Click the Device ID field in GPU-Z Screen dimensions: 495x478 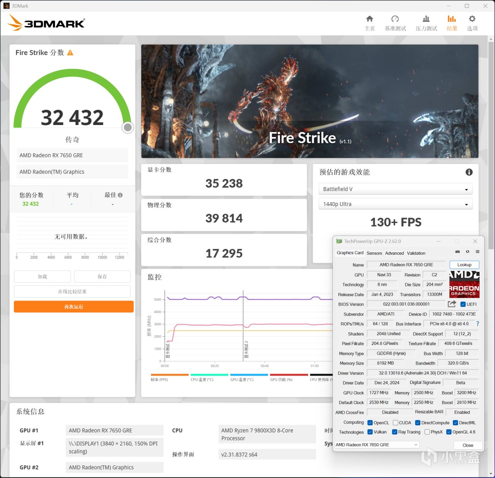(x=454, y=314)
